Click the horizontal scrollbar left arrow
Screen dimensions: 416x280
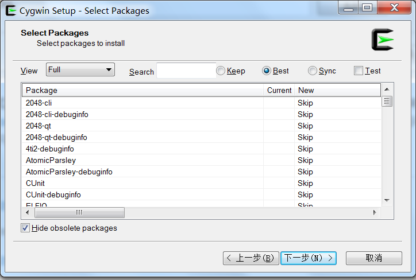[28, 212]
